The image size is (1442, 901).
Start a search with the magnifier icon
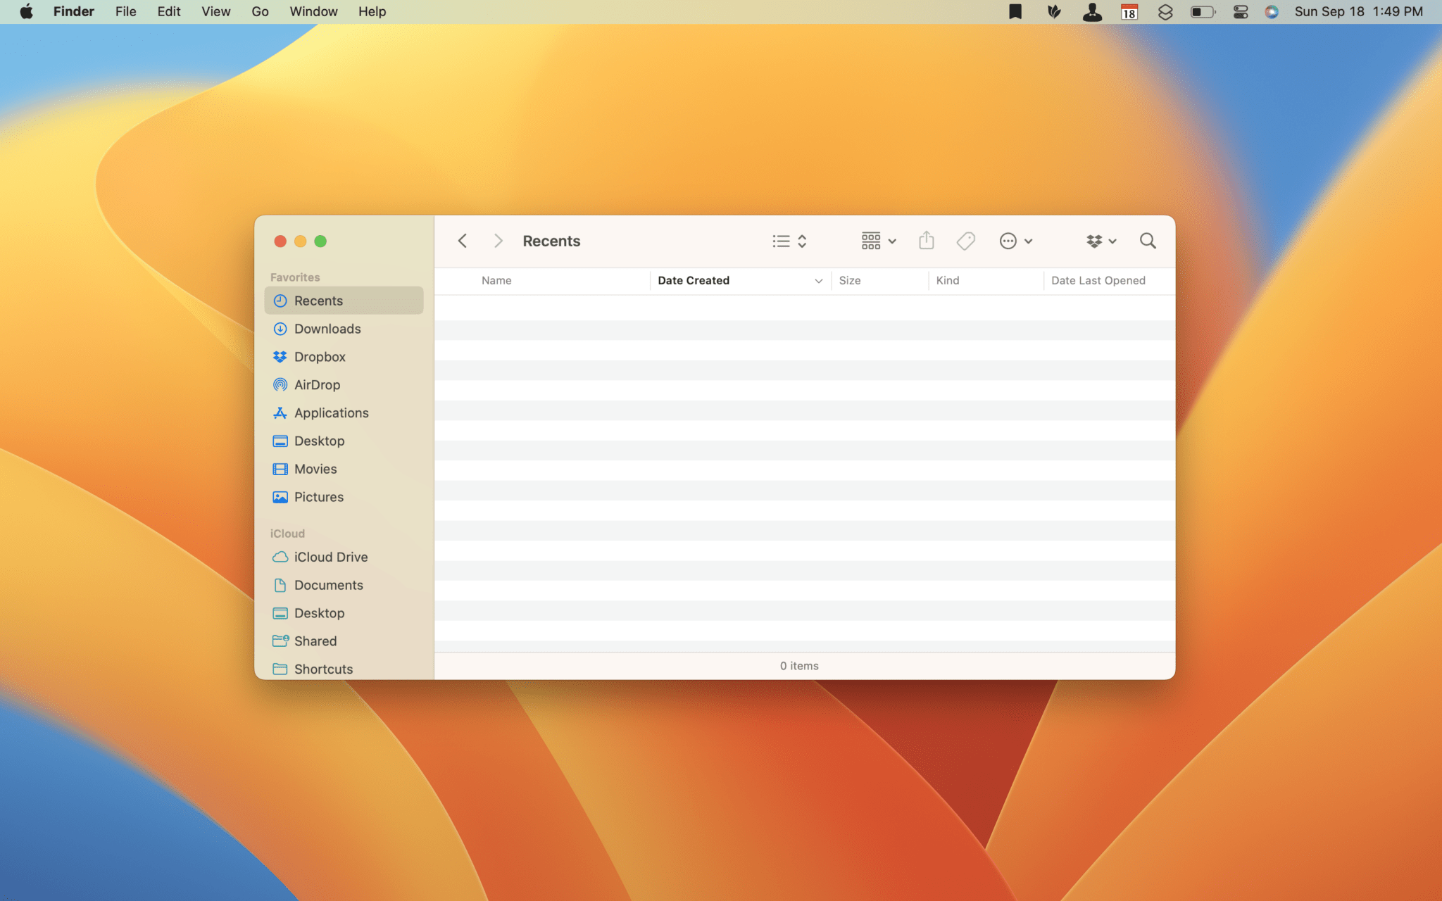(1148, 241)
